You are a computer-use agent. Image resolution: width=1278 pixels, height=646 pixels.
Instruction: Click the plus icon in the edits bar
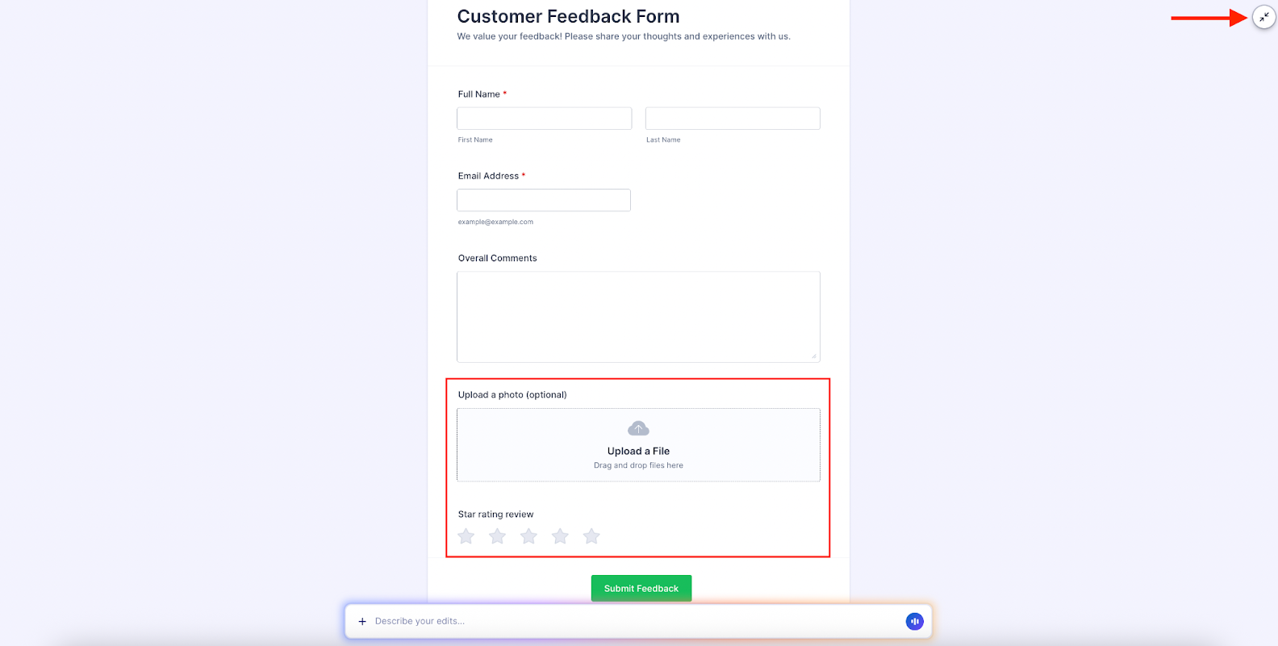[x=361, y=621]
